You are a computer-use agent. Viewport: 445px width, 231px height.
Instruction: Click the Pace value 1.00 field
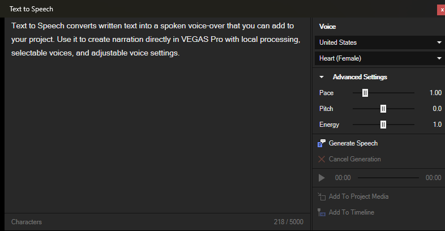435,93
